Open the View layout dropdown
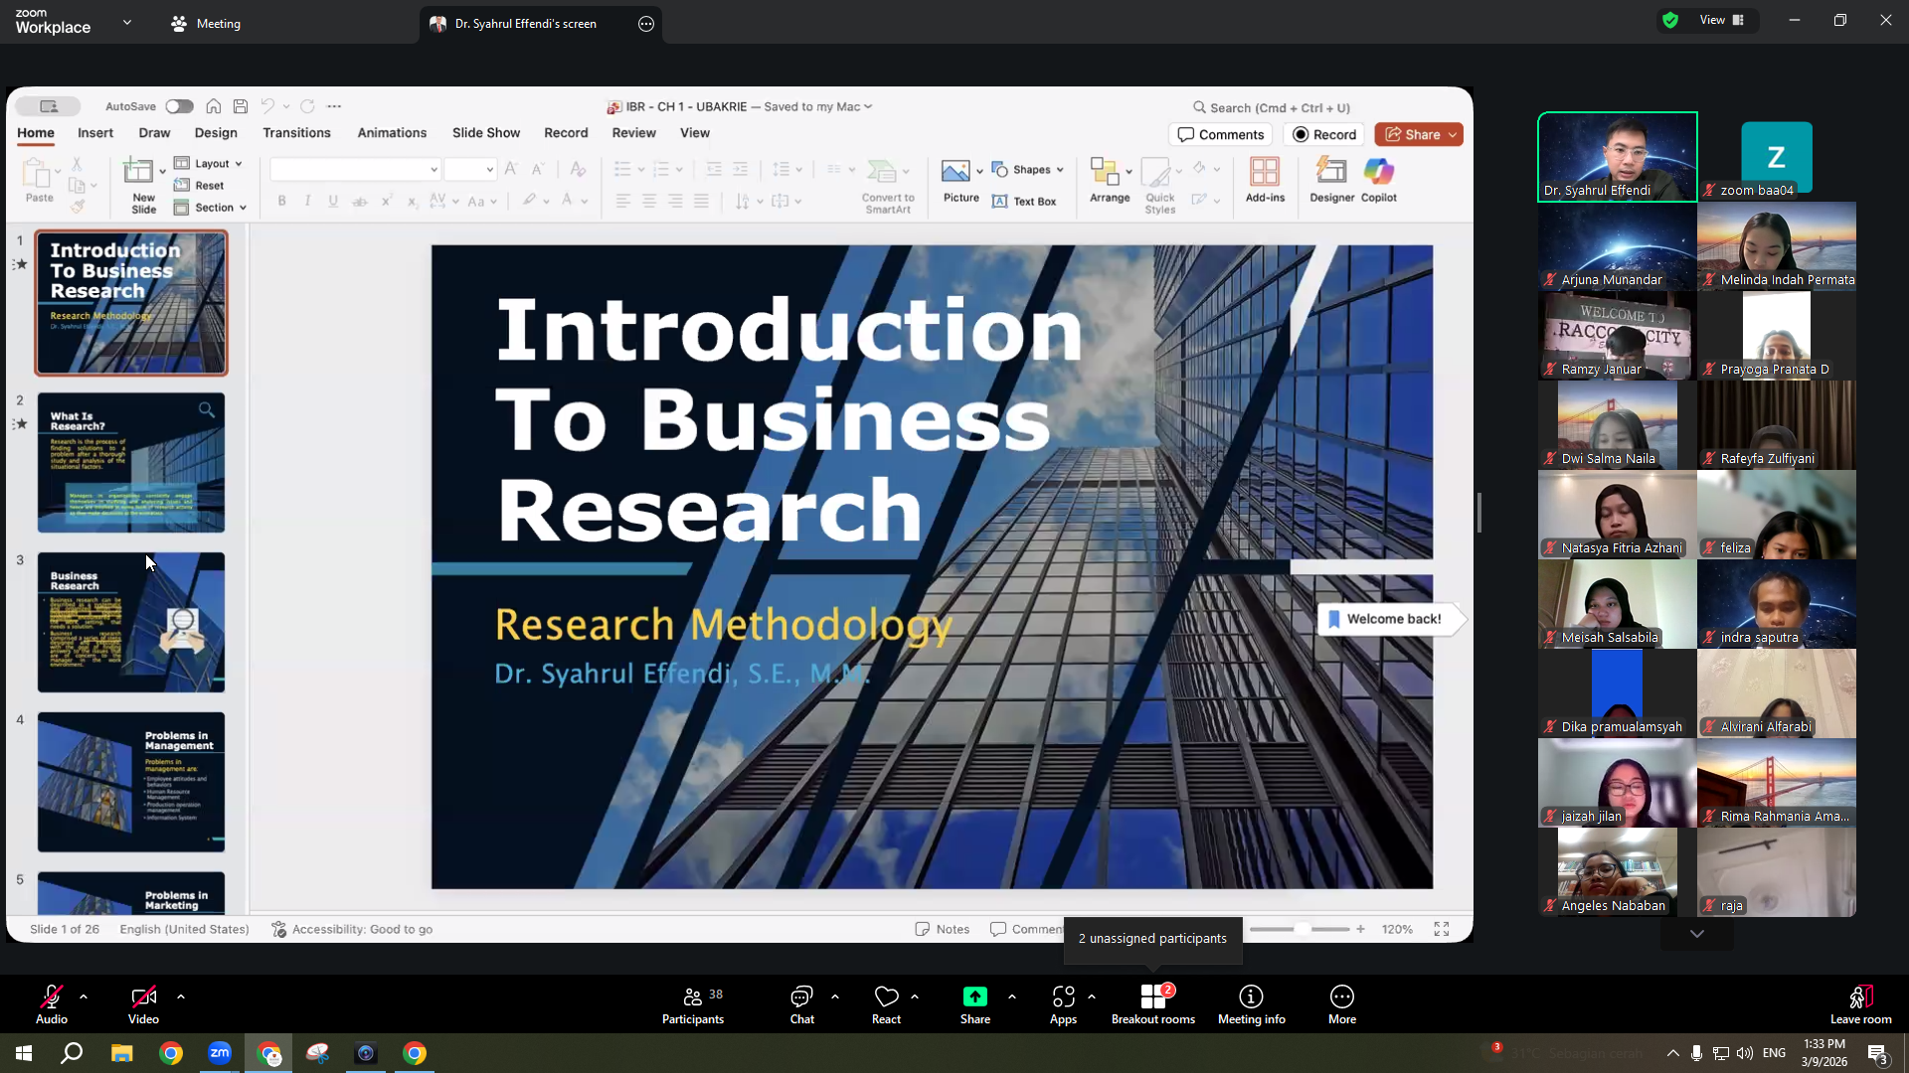The height and width of the screenshot is (1073, 1909). pyautogui.click(x=1721, y=20)
